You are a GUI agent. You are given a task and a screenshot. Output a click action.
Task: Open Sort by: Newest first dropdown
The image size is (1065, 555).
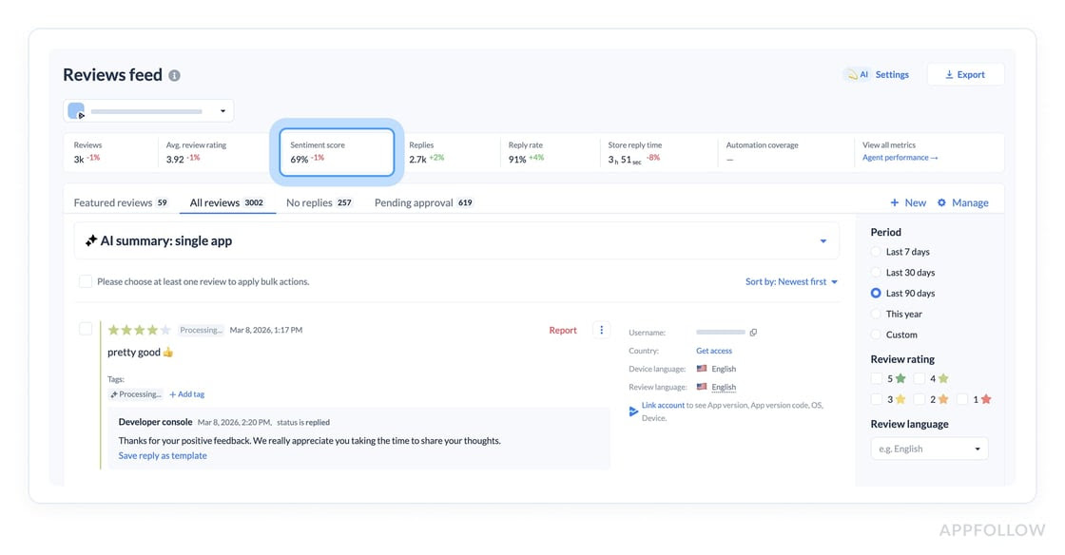pyautogui.click(x=791, y=281)
